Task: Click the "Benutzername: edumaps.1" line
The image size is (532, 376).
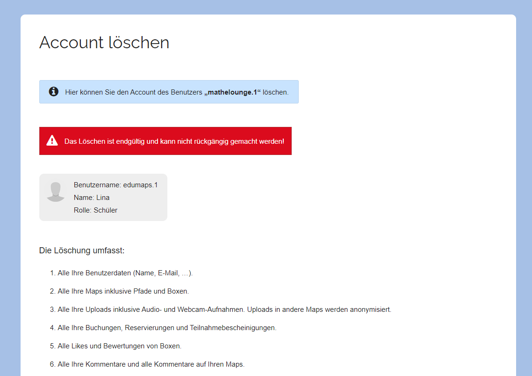Action: 115,185
